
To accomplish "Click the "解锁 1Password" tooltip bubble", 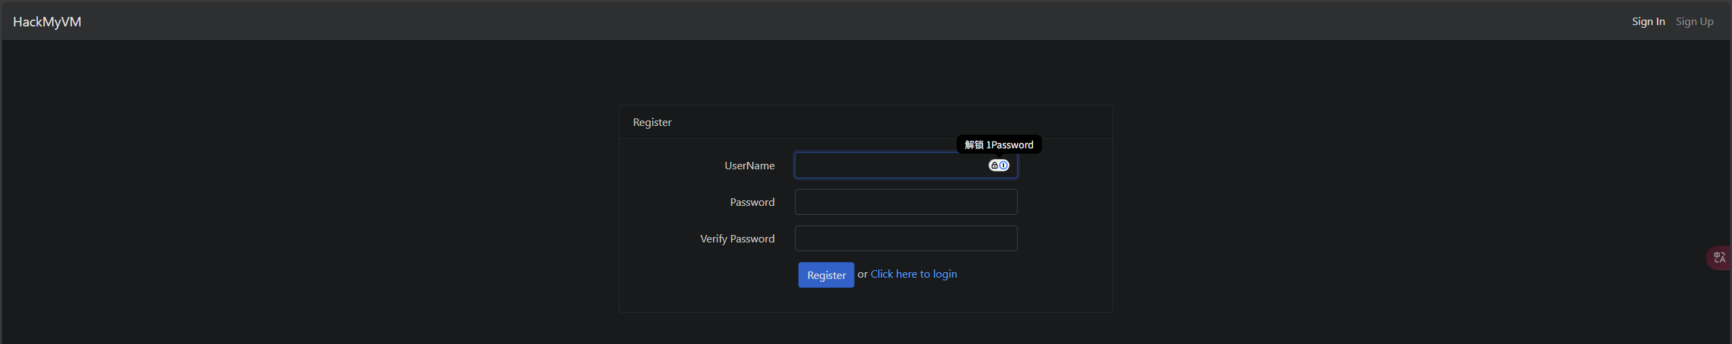I will click(x=999, y=145).
